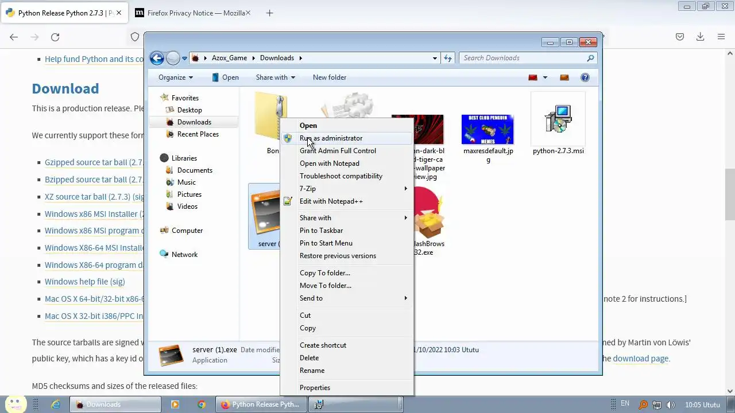Image resolution: width=735 pixels, height=413 pixels.
Task: Choose Delete in the context menu
Action: point(347,358)
